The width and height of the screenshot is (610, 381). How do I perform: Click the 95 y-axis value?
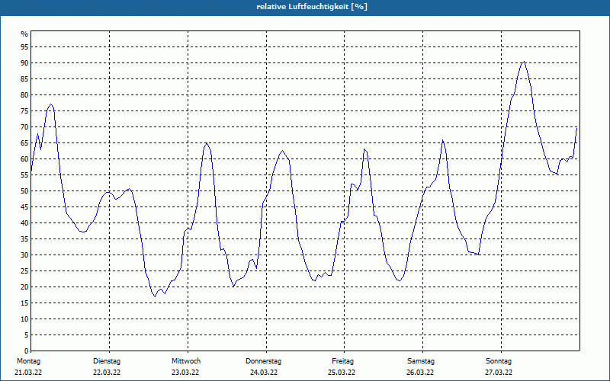[x=24, y=47]
